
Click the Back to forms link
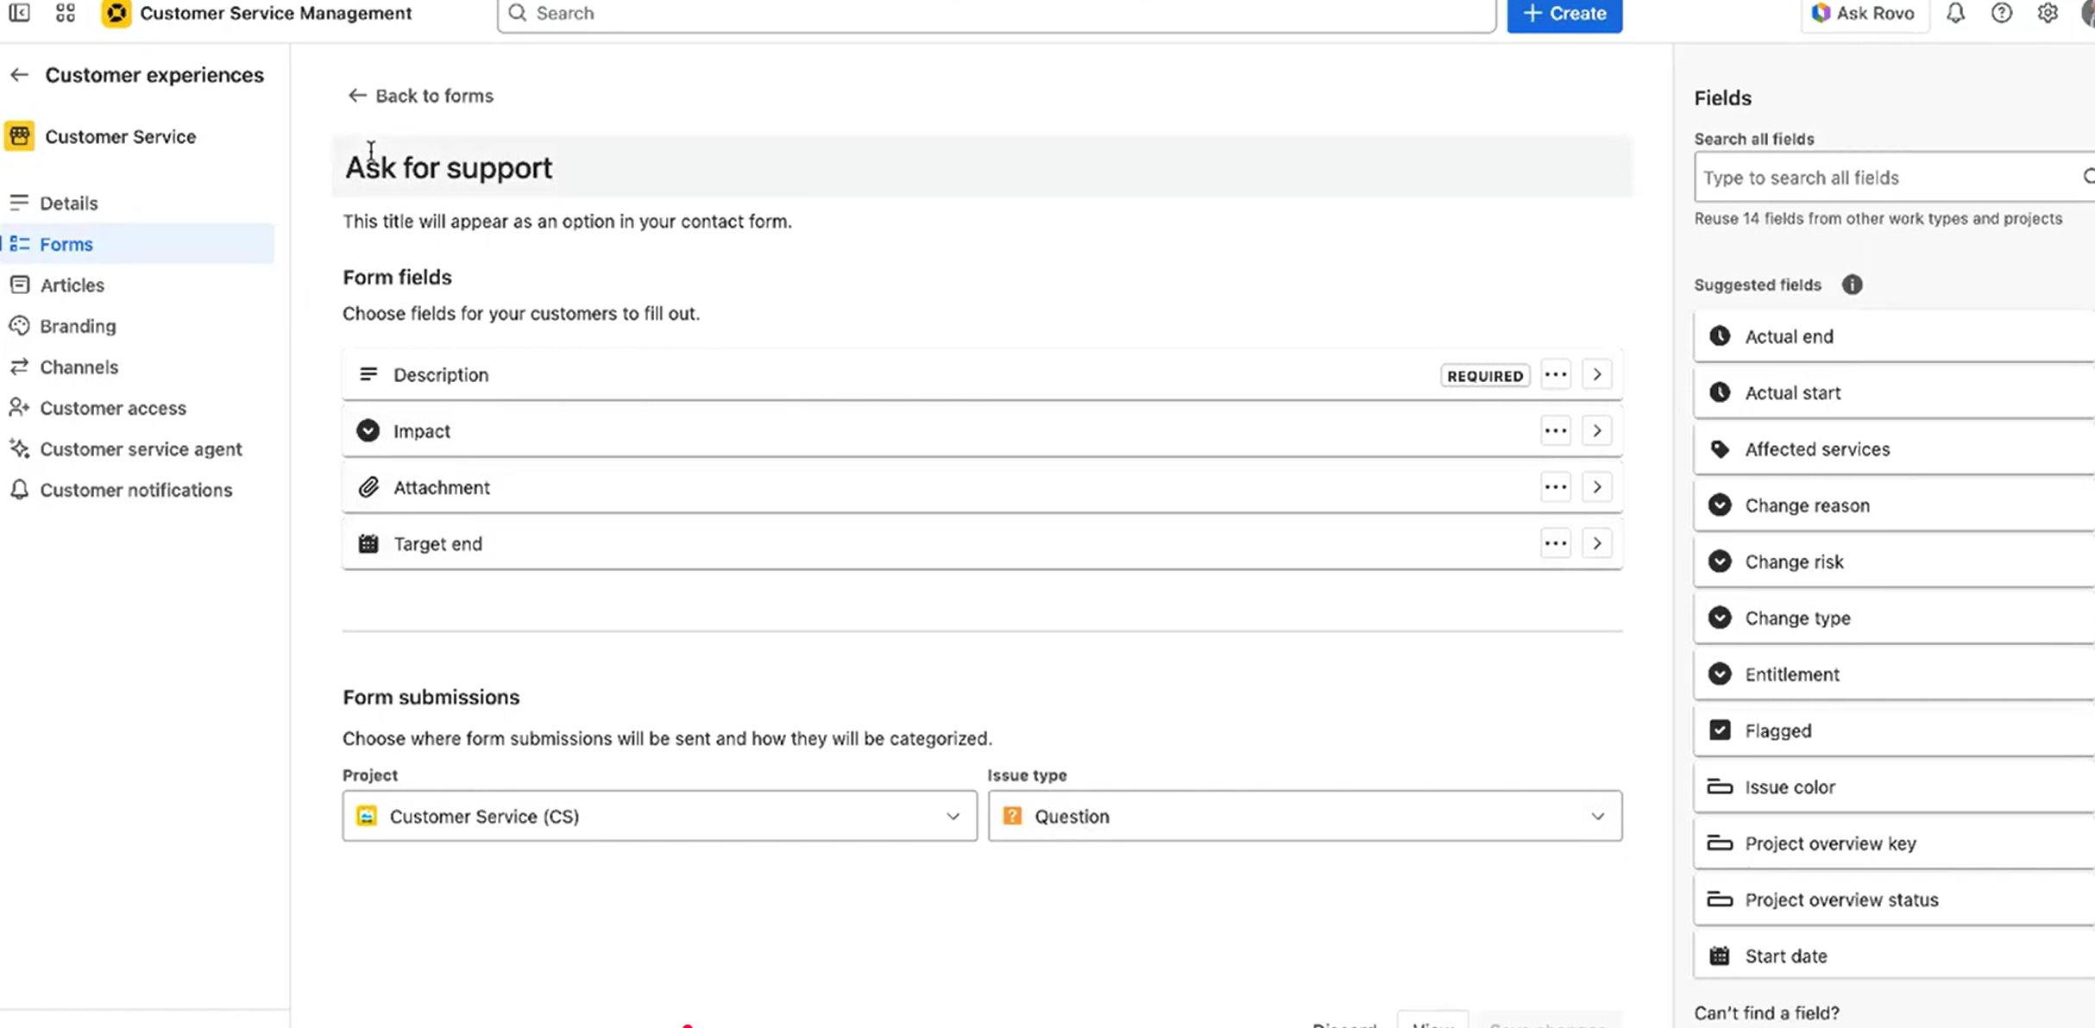point(420,96)
